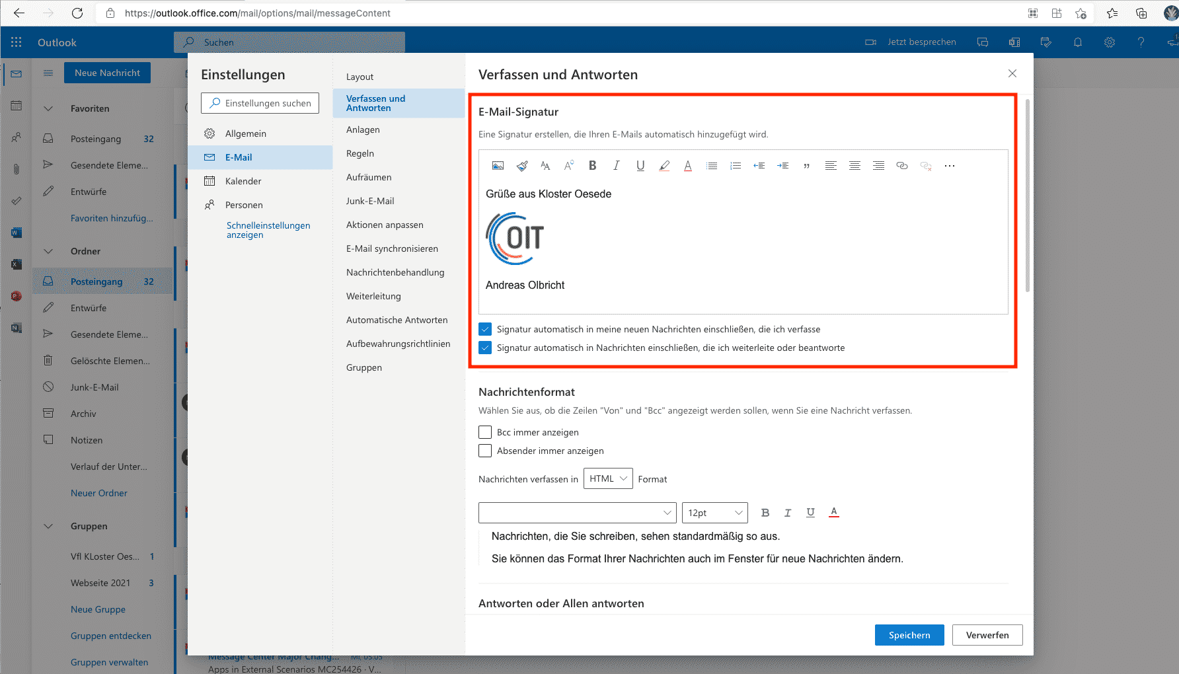Open the 12pt font size dropdown

715,513
